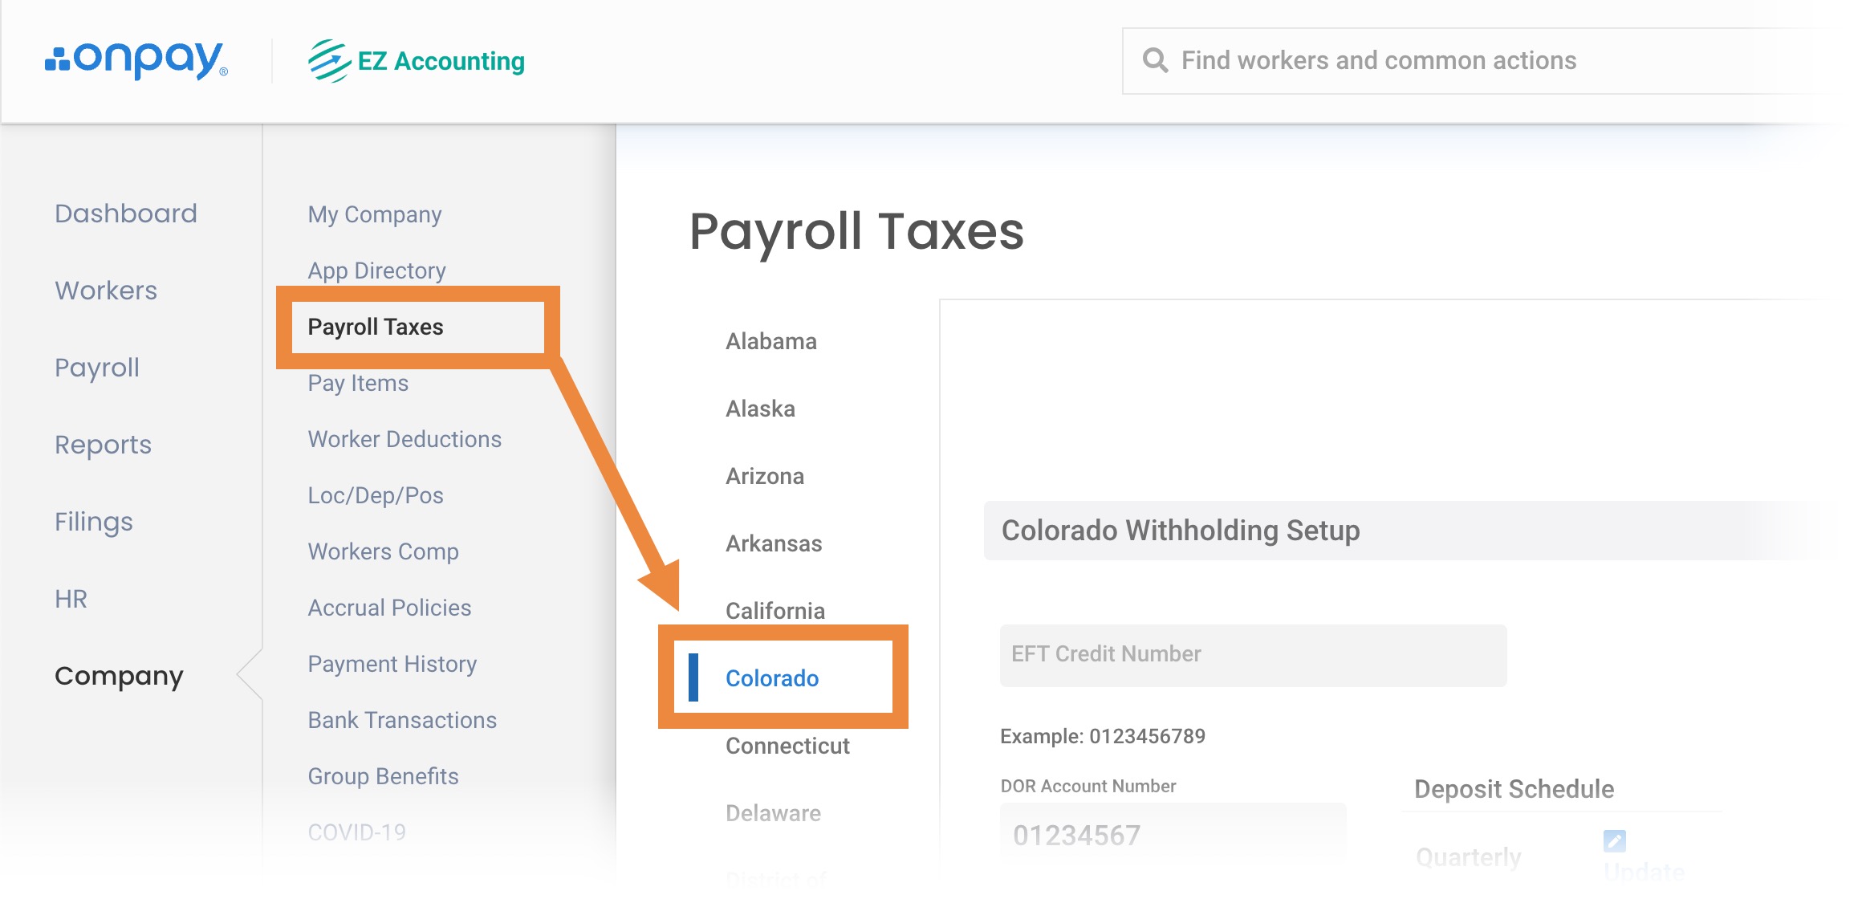Click the EFT Credit Number field
This screenshot has width=1862, height=899.
[x=1253, y=655]
